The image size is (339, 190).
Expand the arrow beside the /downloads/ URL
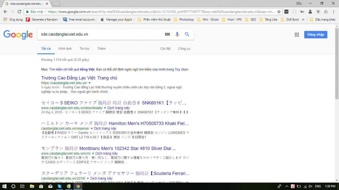pyautogui.click(x=105, y=108)
